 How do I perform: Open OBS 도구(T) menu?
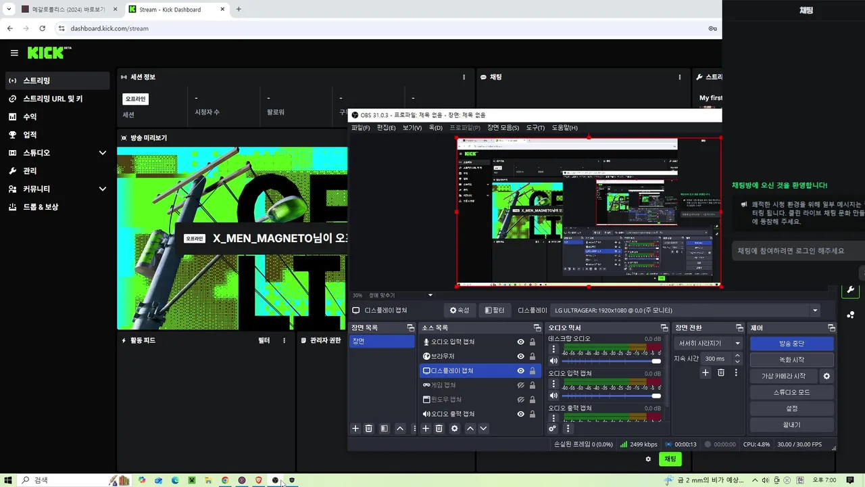point(535,128)
